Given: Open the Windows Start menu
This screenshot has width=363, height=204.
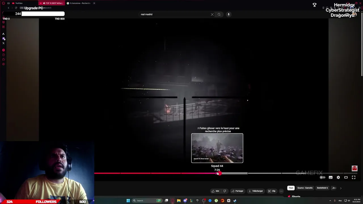Looking at the screenshot, I should tap(128, 201).
